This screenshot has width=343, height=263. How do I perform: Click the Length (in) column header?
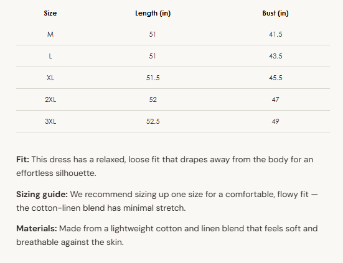(x=153, y=13)
